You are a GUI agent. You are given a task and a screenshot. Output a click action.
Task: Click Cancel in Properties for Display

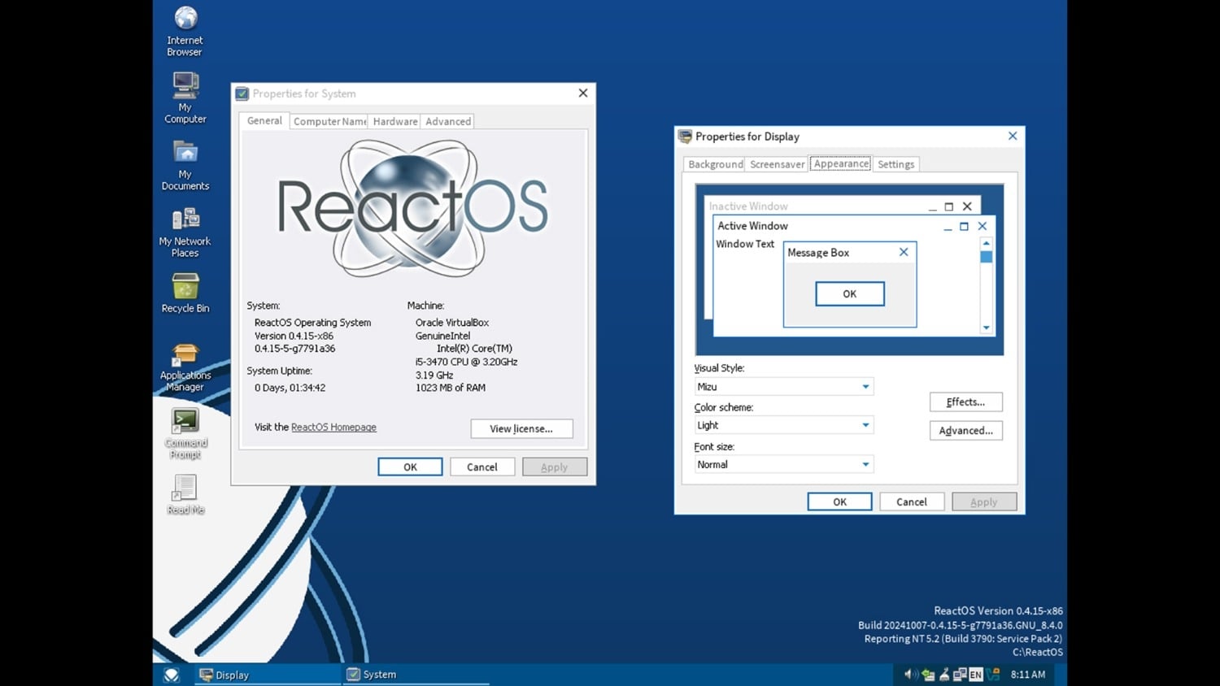point(911,502)
